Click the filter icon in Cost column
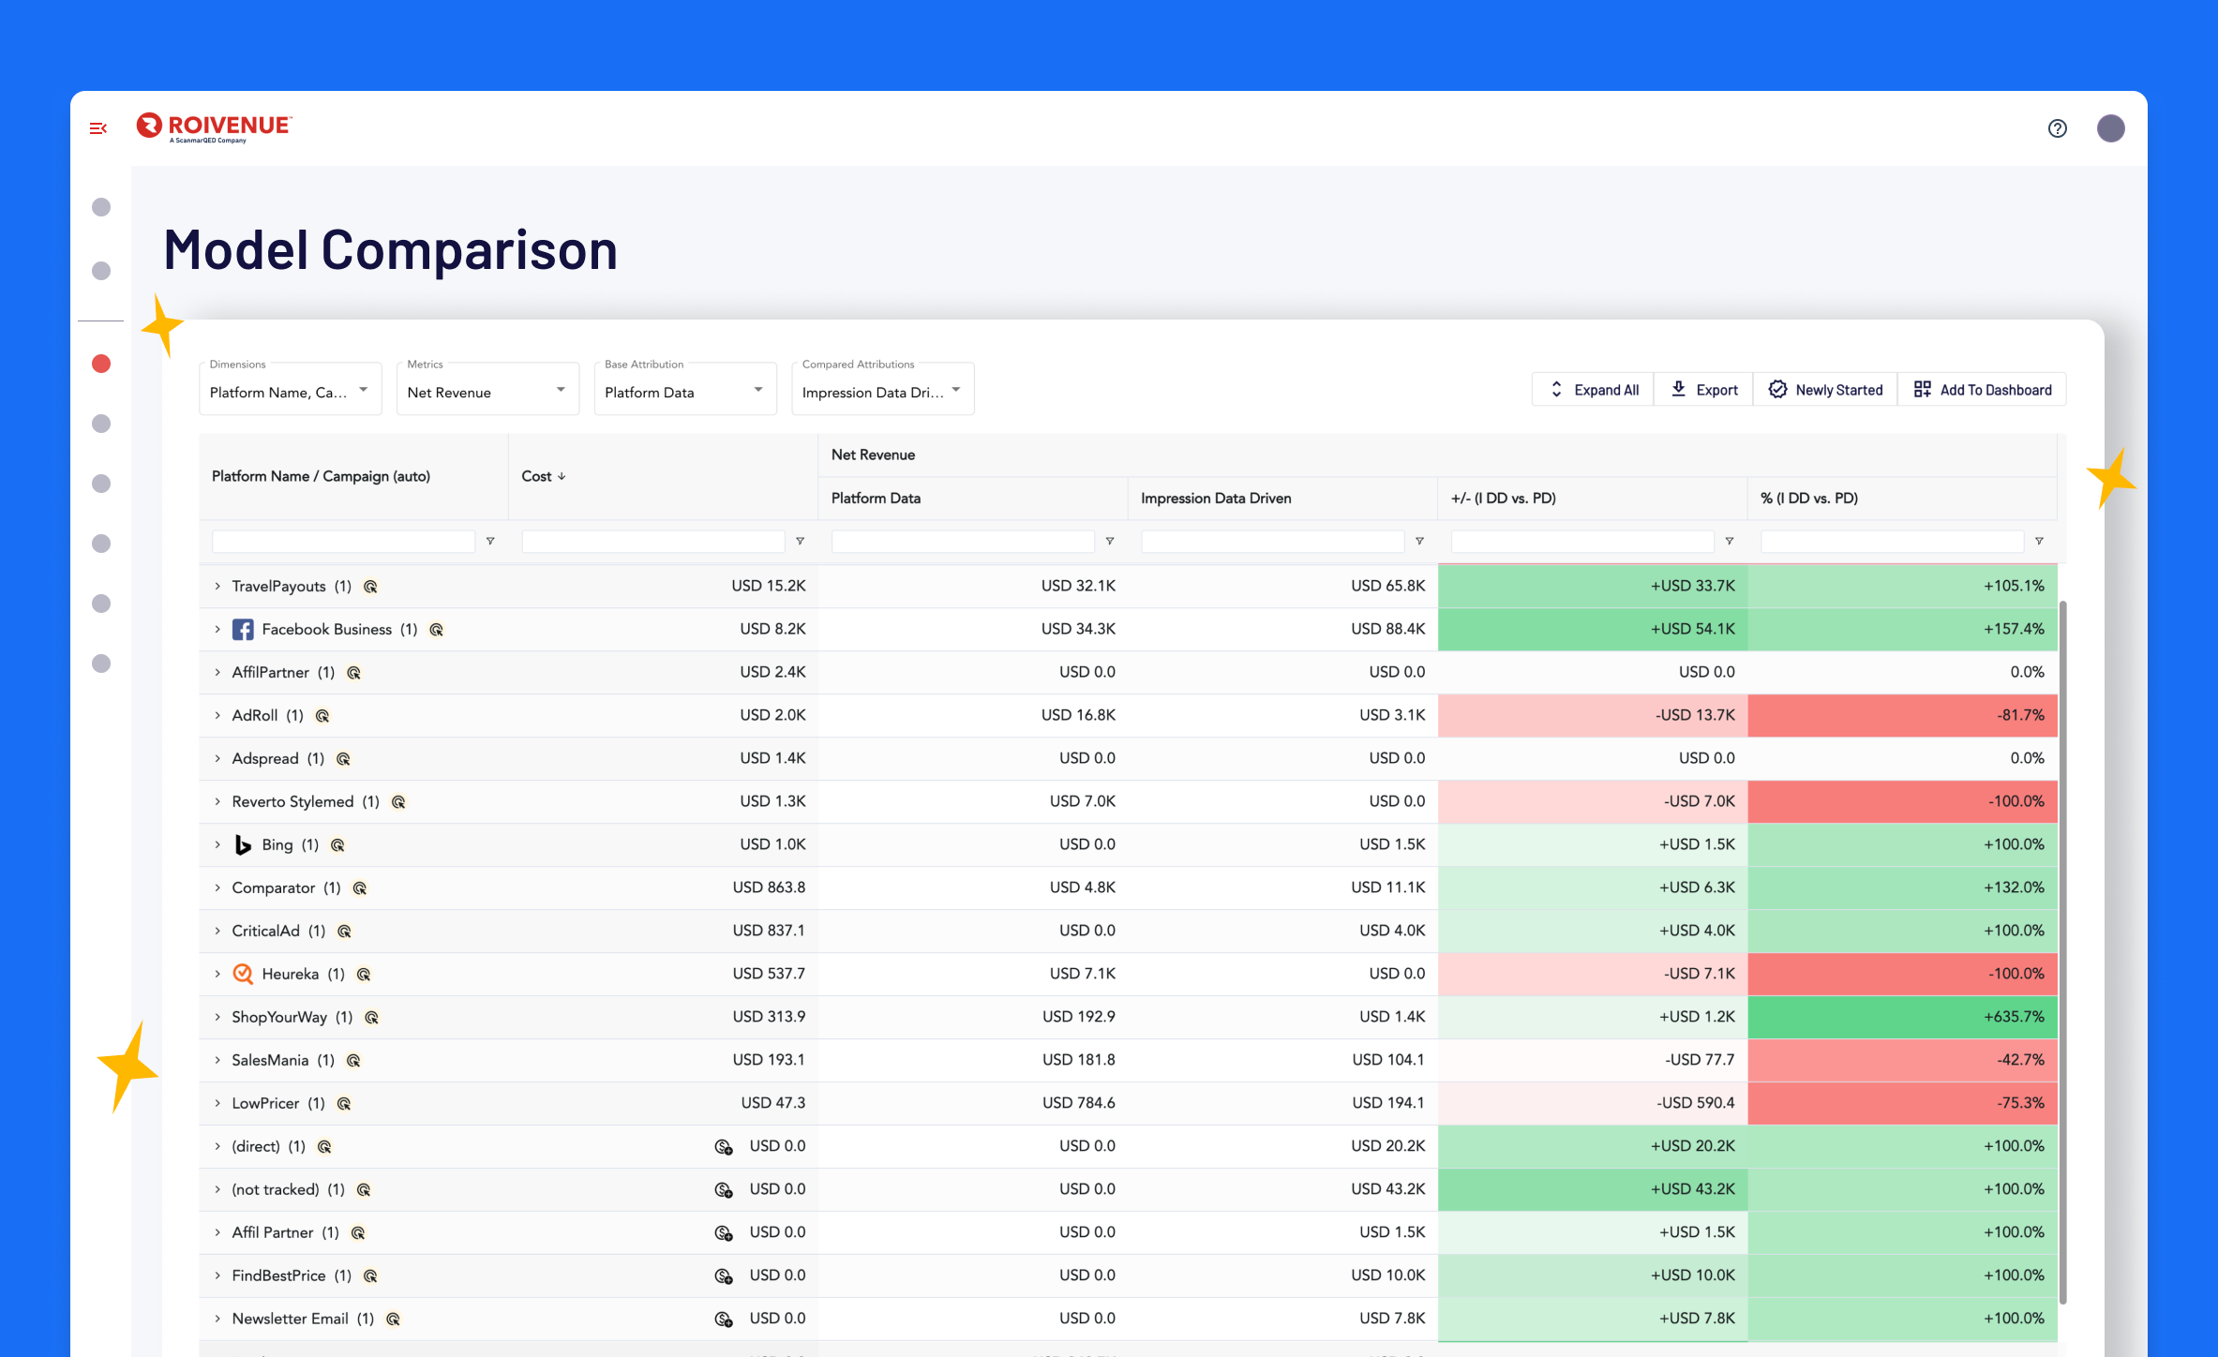 (800, 542)
